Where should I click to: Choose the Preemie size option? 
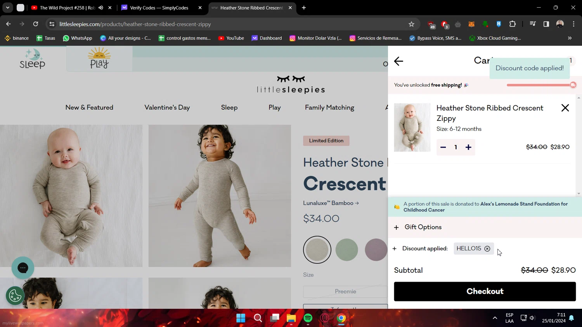click(345, 291)
